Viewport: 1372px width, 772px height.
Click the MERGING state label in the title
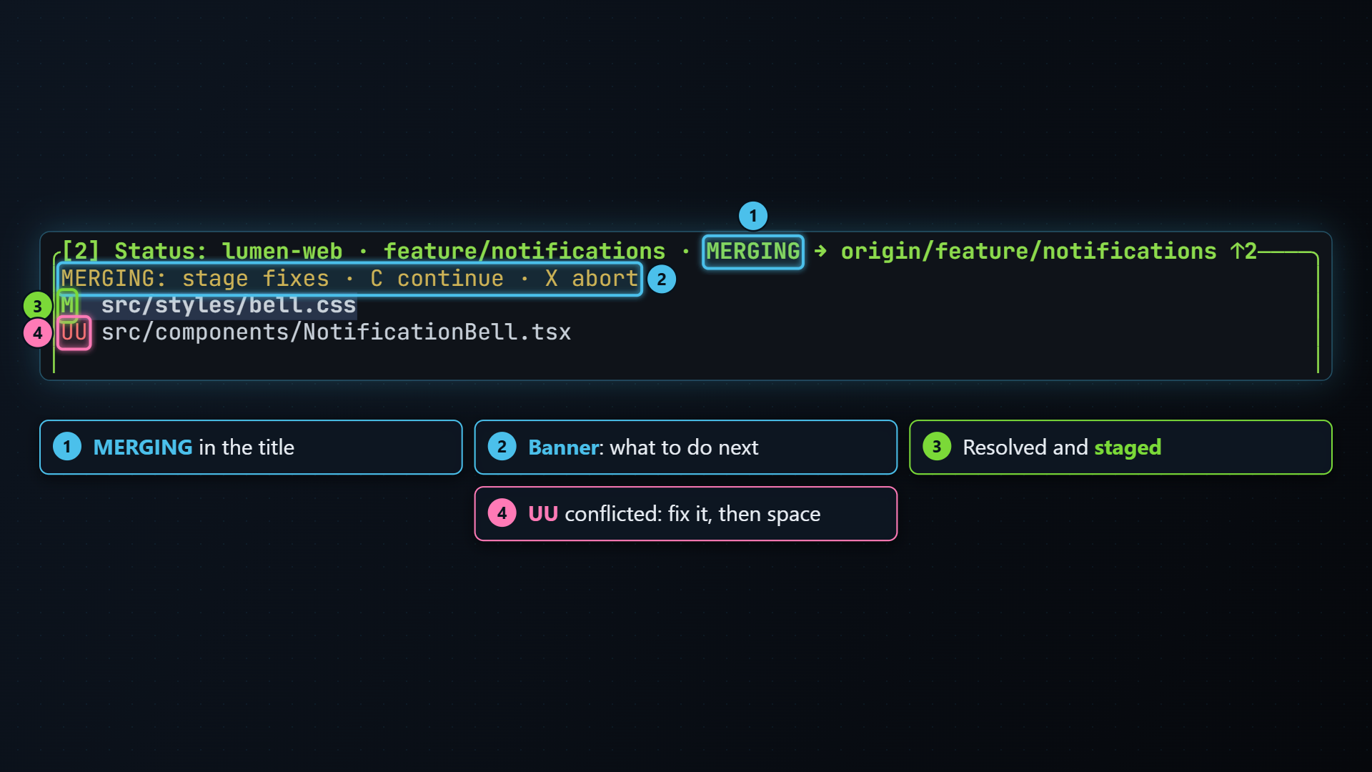click(753, 252)
